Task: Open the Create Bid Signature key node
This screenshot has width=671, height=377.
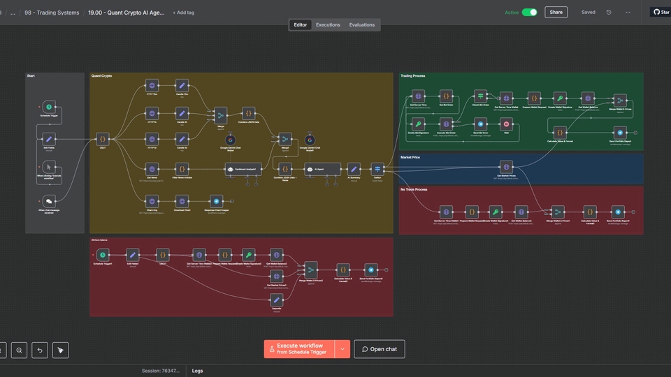Action: pyautogui.click(x=418, y=124)
